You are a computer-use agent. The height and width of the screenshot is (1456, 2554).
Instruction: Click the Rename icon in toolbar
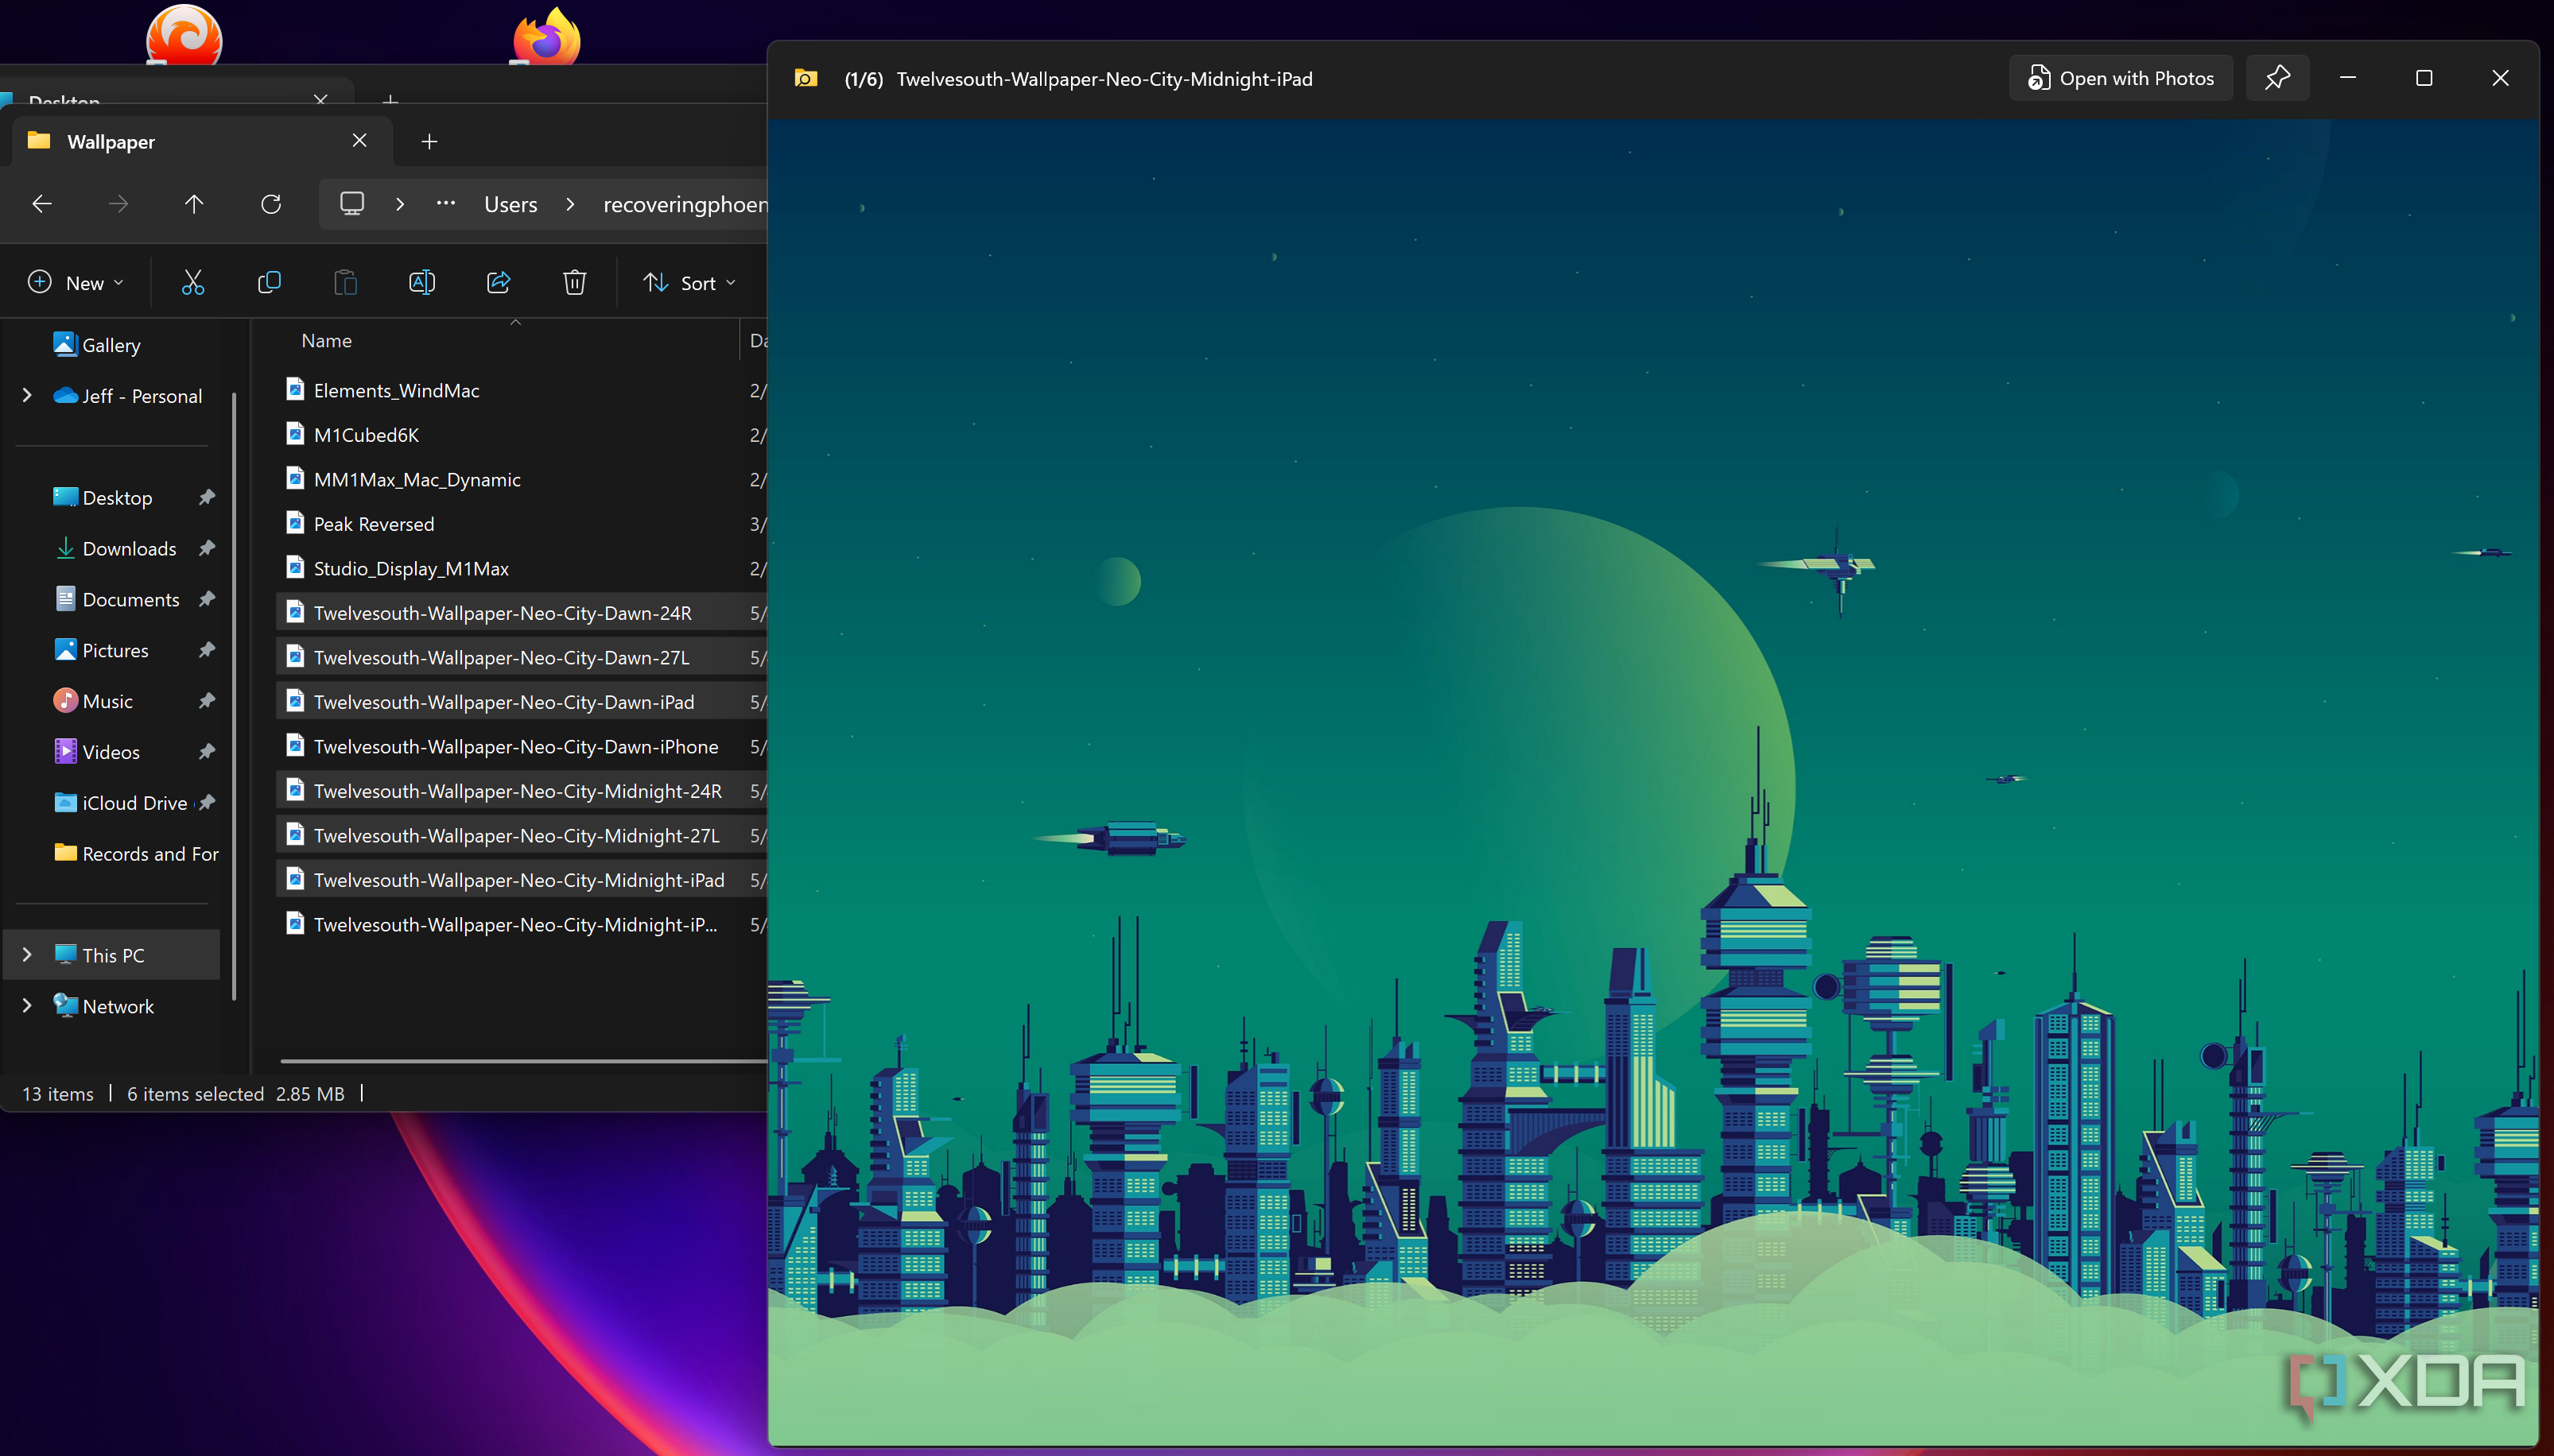[x=421, y=283]
